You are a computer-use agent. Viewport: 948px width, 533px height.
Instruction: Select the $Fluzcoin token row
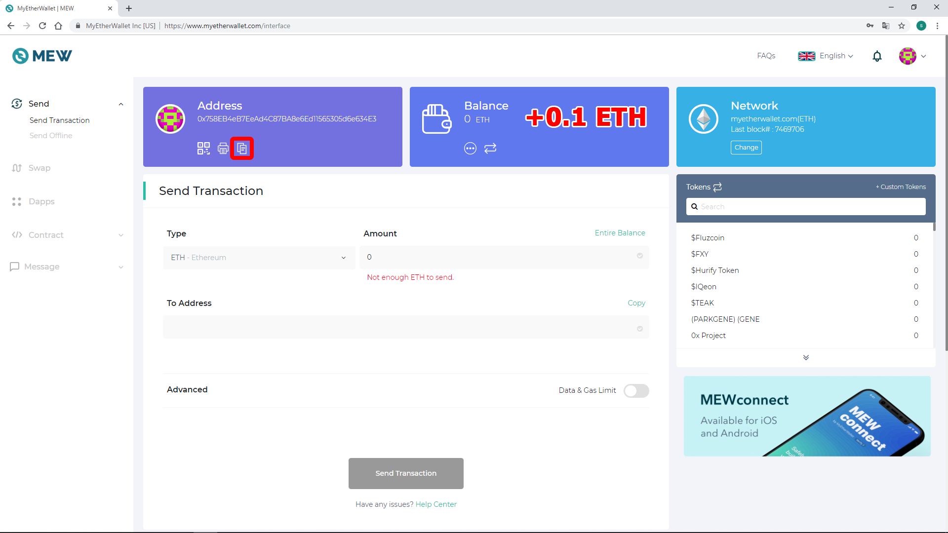coord(805,238)
